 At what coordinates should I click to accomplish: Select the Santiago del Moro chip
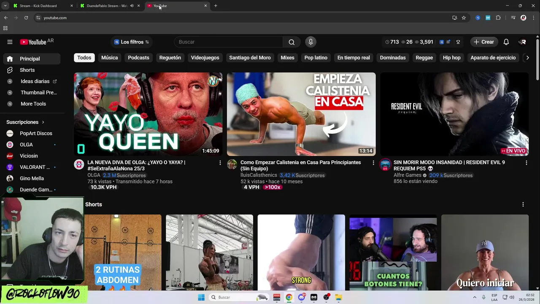coord(250,58)
